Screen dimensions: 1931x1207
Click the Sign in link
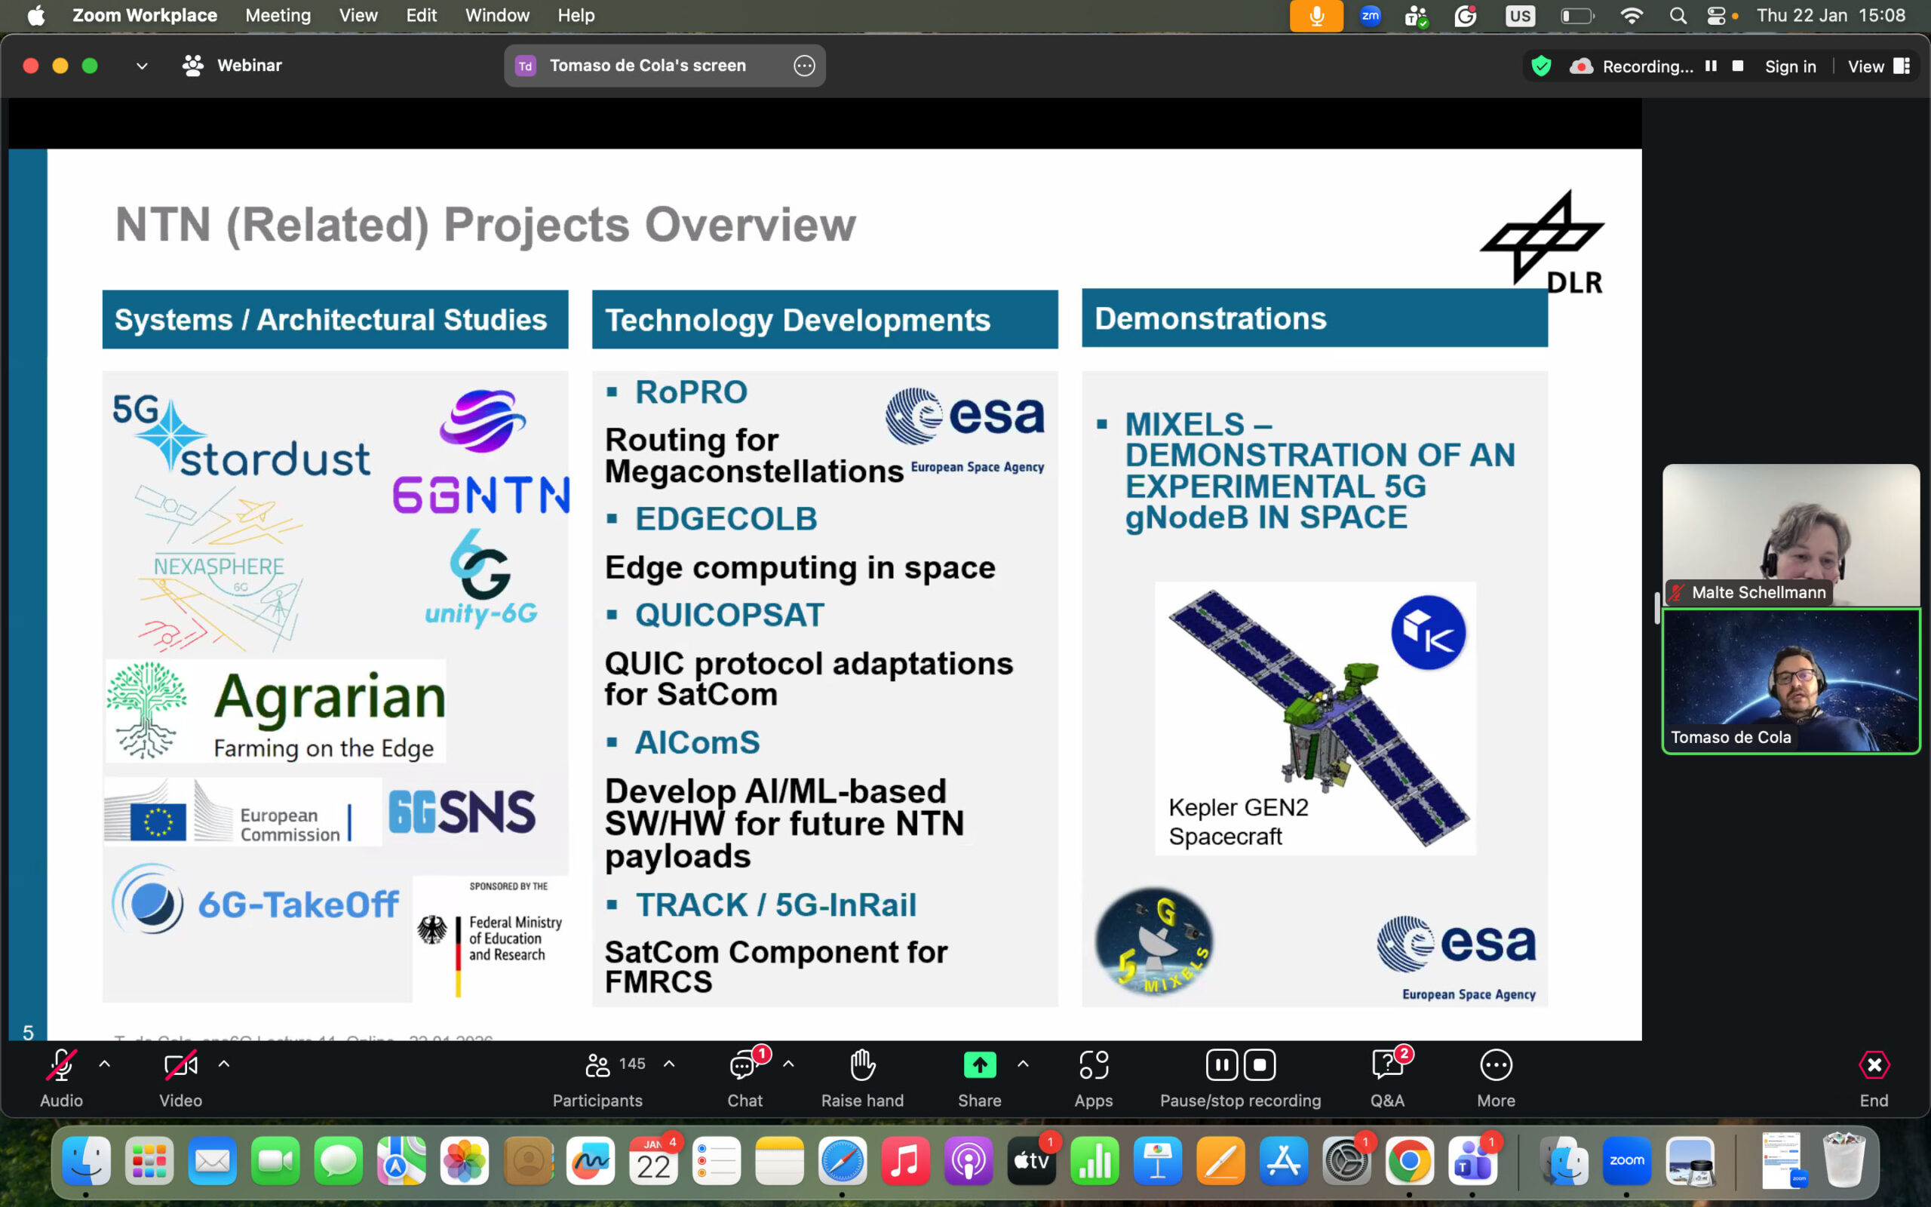[1791, 67]
